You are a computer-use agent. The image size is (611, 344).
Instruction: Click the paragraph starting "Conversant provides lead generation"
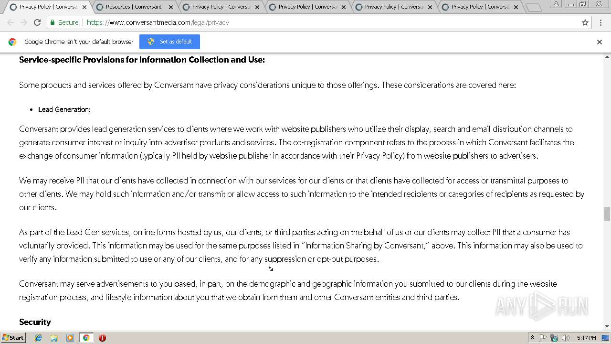point(296,142)
